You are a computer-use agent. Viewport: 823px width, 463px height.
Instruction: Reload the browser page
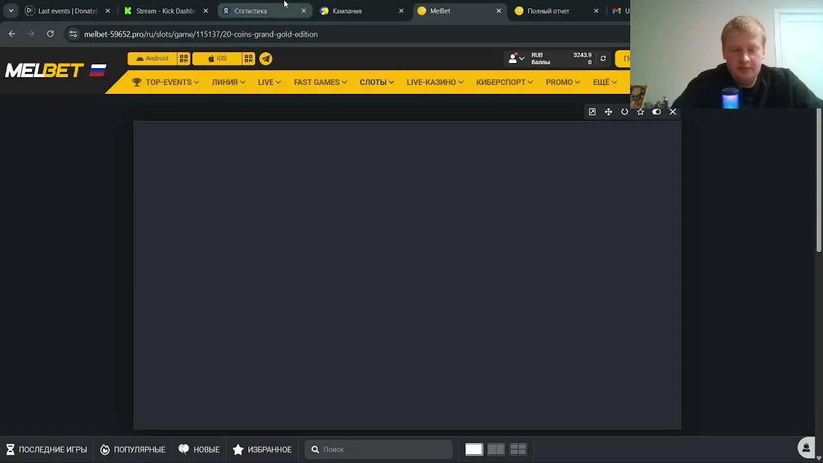click(x=50, y=34)
